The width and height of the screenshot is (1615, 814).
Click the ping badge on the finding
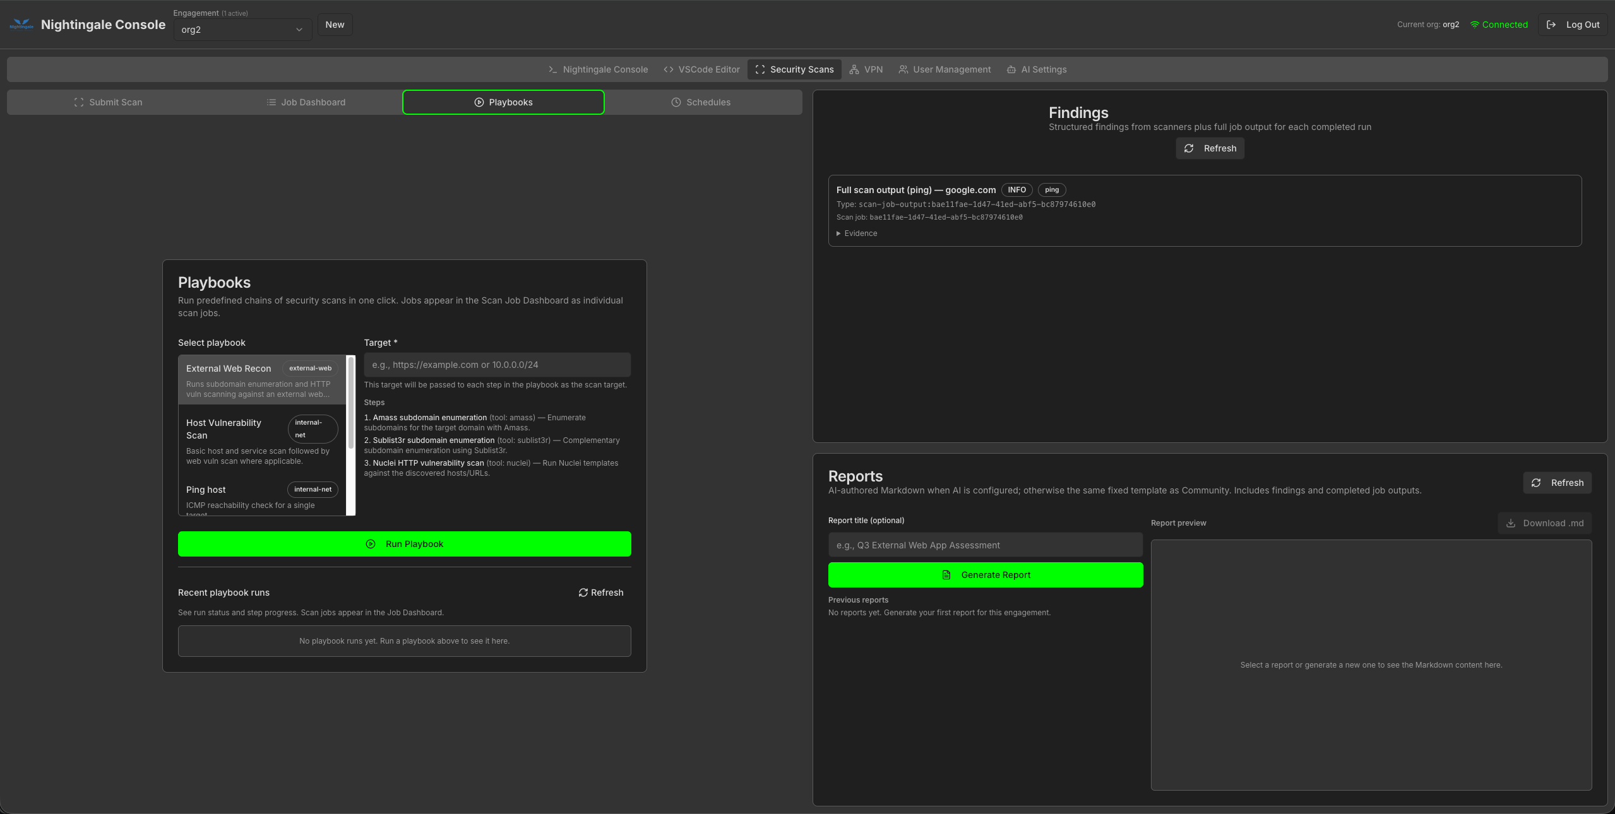click(1051, 190)
